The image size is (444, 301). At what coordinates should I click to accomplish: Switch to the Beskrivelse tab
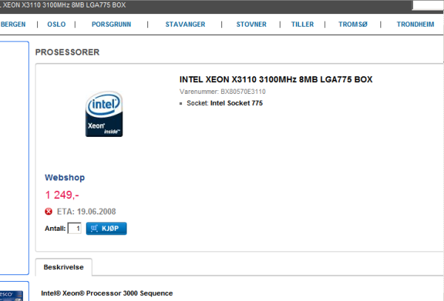64,267
